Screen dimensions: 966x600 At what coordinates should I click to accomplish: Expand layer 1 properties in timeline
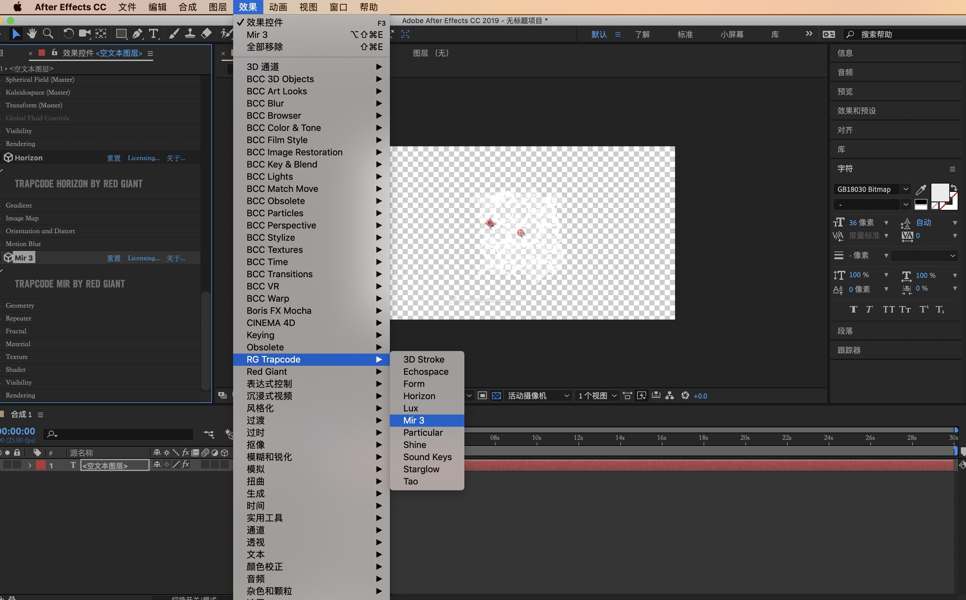click(x=30, y=466)
